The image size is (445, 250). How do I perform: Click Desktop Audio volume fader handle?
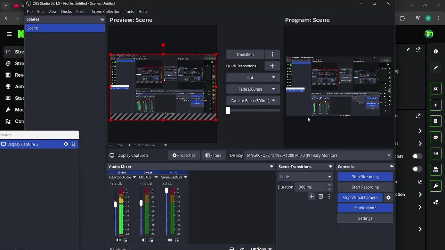click(x=115, y=205)
